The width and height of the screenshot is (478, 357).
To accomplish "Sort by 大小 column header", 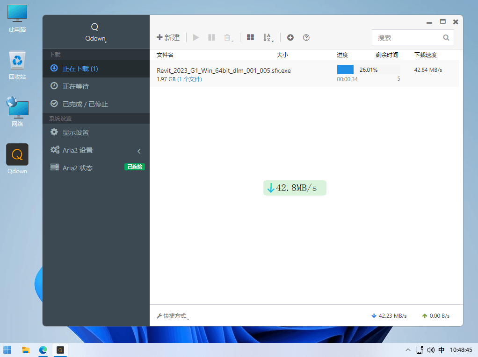I will (282, 55).
